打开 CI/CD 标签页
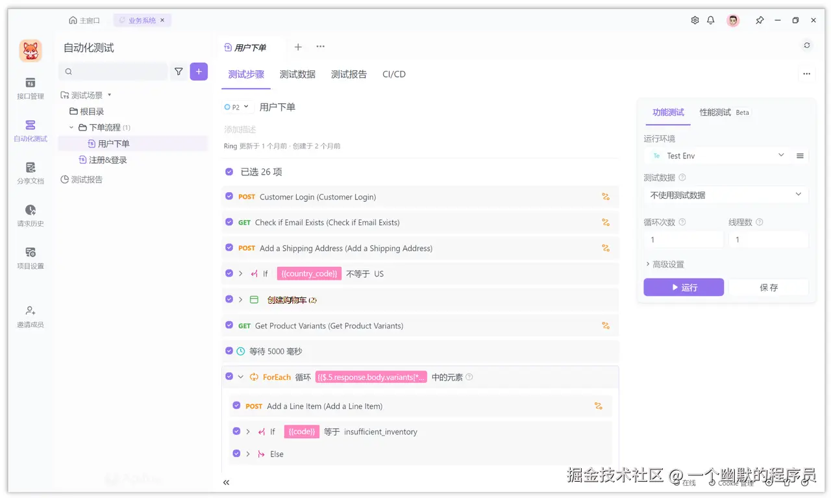 [x=393, y=74]
